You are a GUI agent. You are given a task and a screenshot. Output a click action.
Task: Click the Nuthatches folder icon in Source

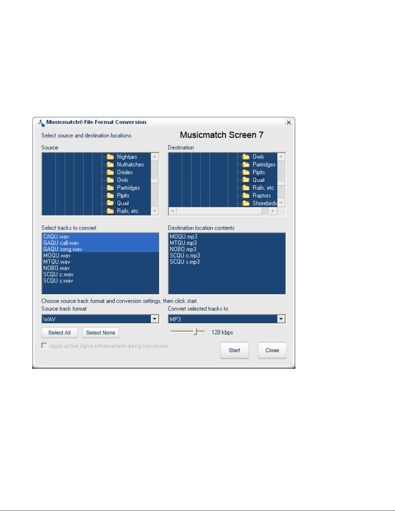click(x=111, y=165)
